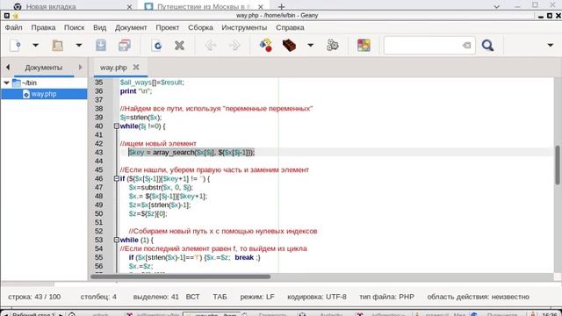The width and height of the screenshot is (562, 316).
Task: Navigate back with left arrow icon
Action: point(211,46)
